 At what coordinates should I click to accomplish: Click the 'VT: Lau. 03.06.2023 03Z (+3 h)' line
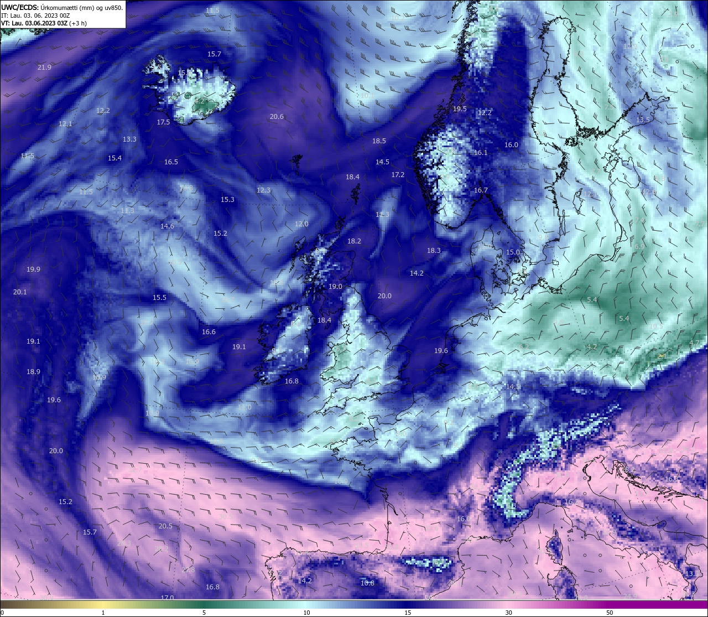pyautogui.click(x=44, y=23)
